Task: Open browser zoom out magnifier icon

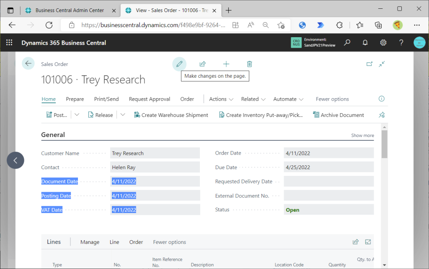Action: pyautogui.click(x=265, y=25)
